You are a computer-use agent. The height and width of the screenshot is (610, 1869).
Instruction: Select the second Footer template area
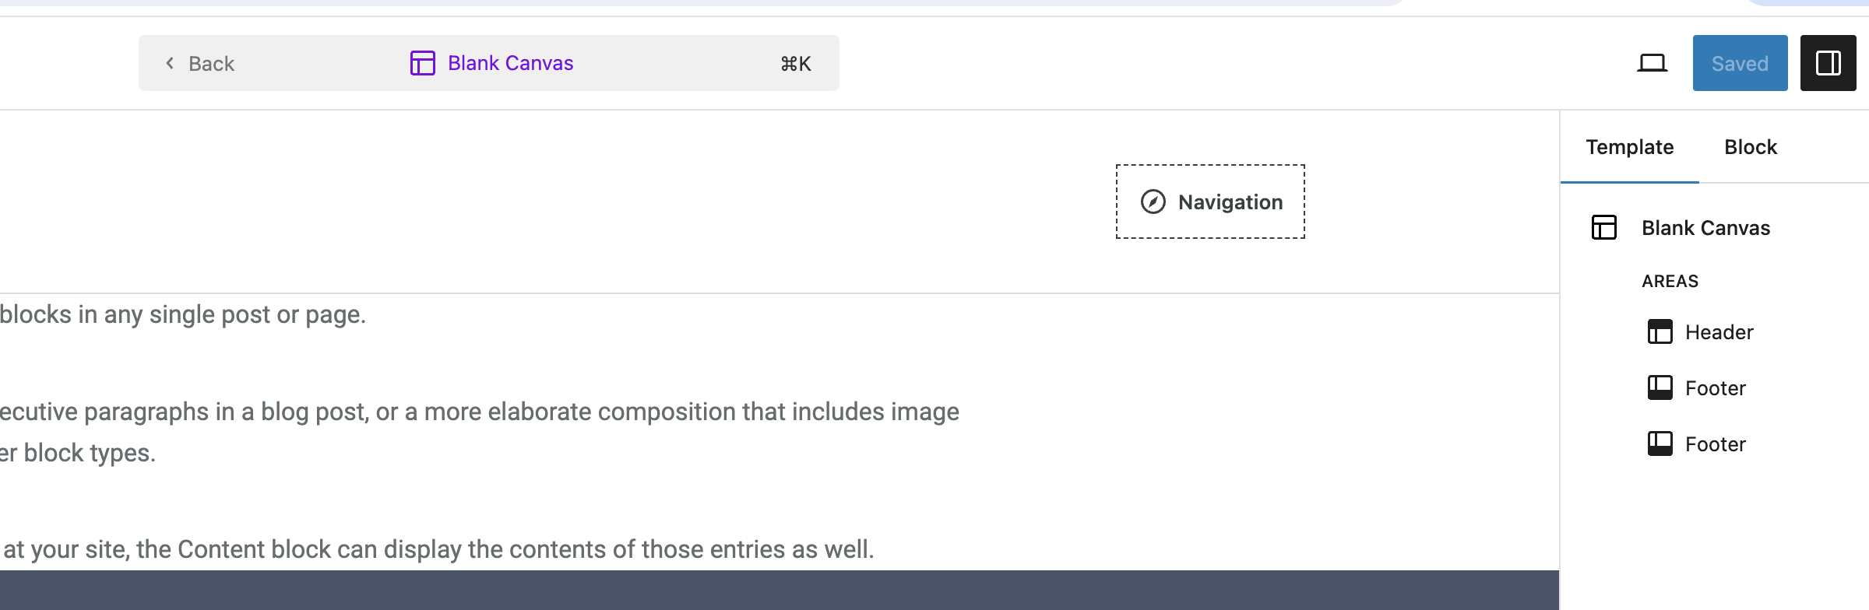click(x=1697, y=443)
